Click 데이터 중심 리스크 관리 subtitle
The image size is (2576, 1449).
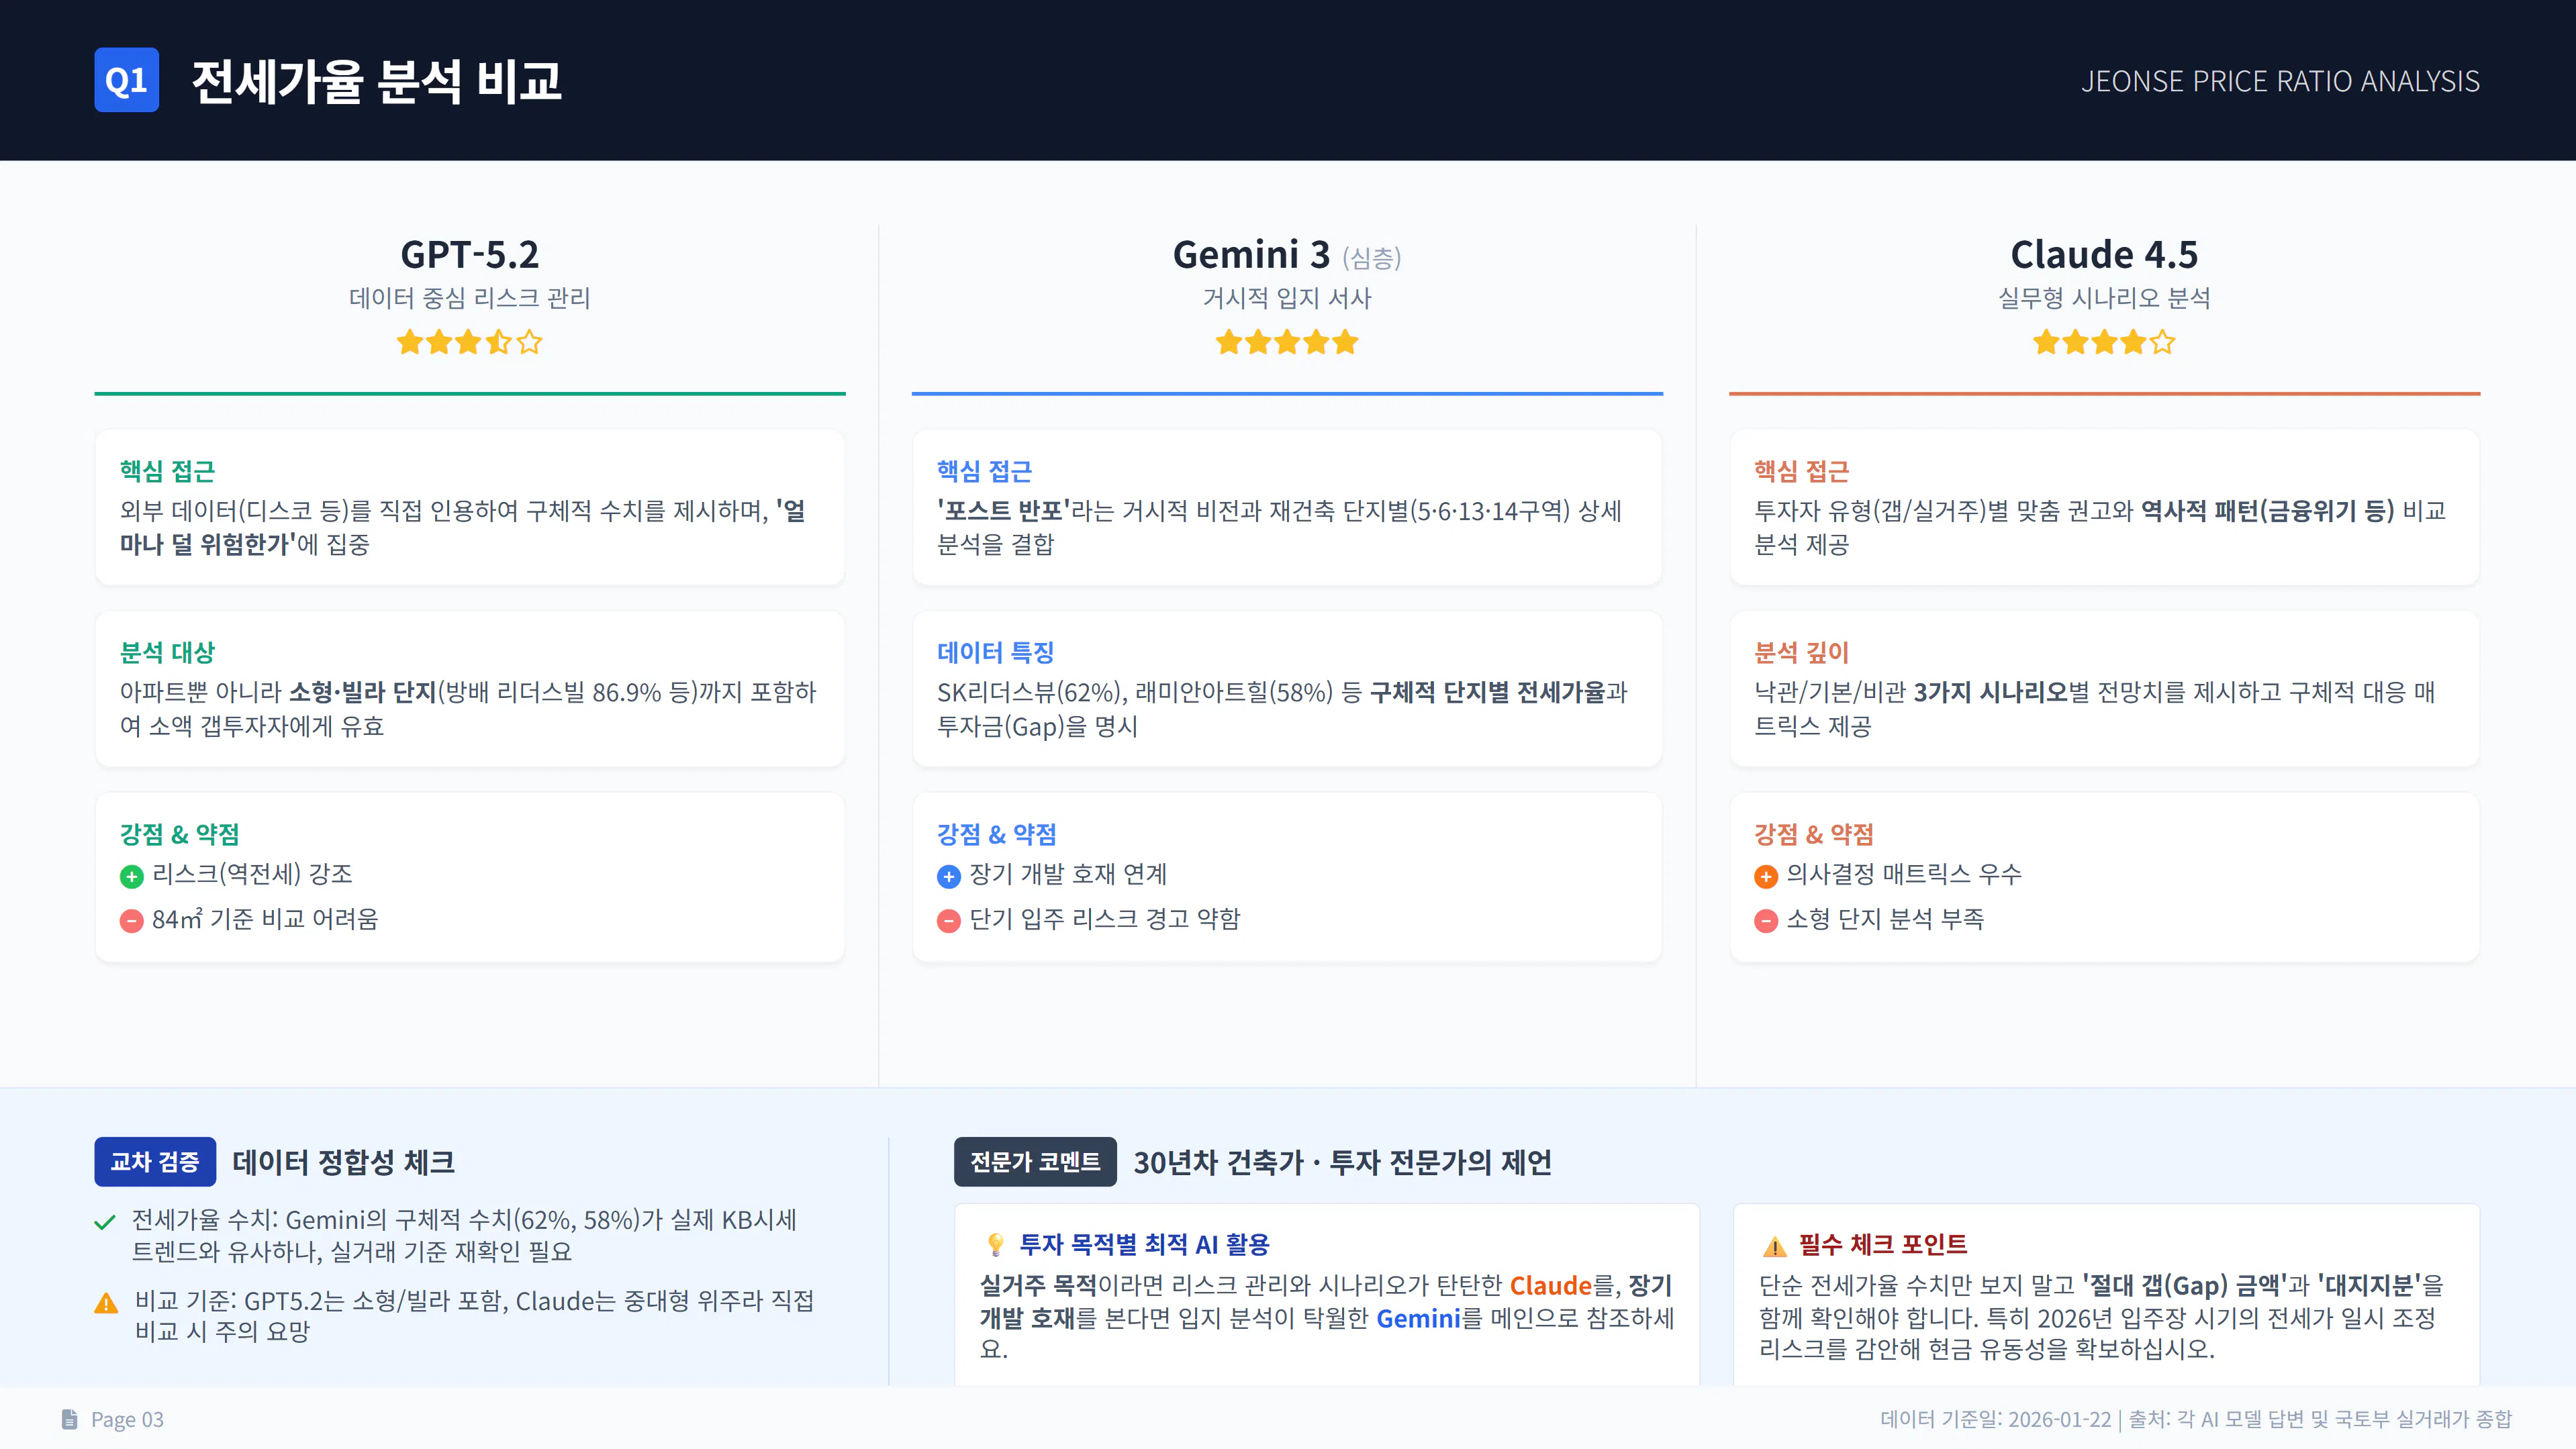tap(469, 298)
